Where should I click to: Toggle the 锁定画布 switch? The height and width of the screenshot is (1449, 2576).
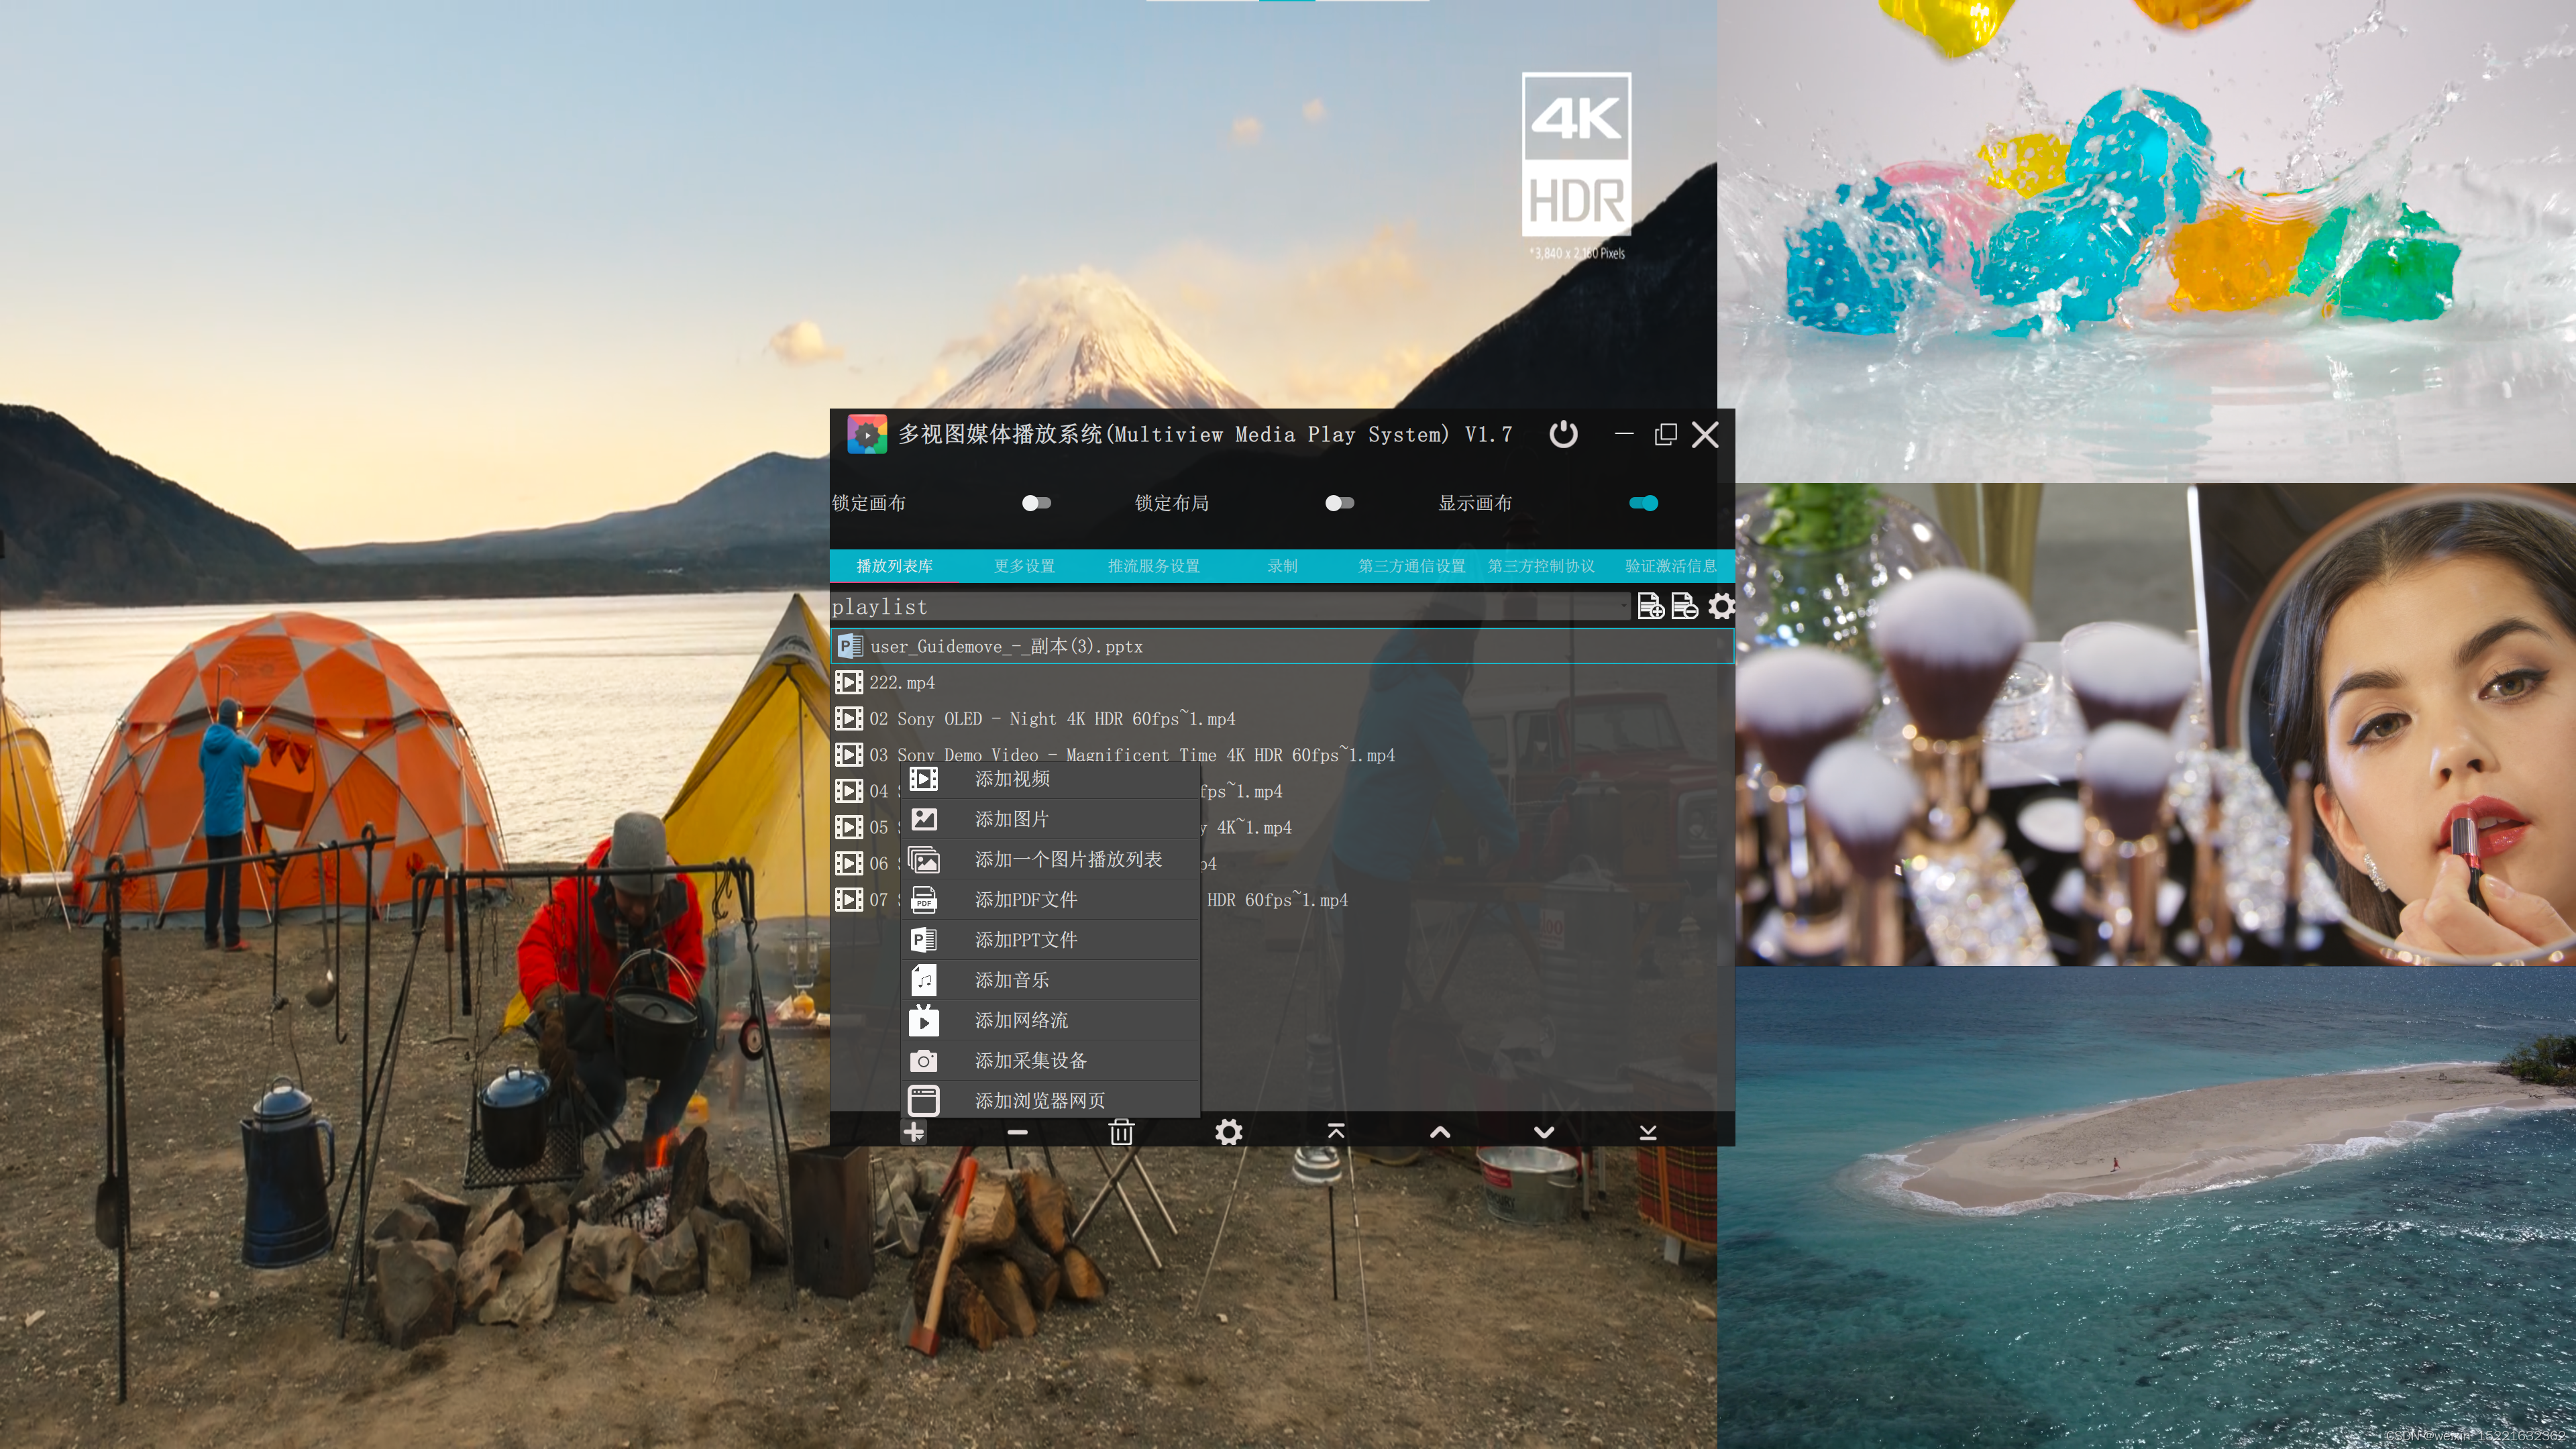1036,503
